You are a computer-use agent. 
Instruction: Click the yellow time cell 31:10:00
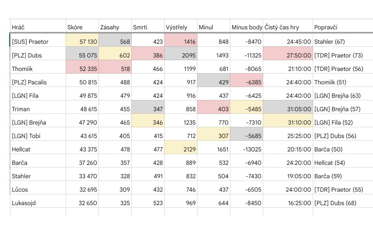point(288,123)
